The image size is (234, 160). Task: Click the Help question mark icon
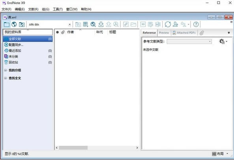196,24
